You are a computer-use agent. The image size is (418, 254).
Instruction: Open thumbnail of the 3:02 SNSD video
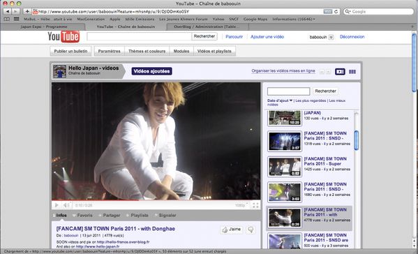285,192
